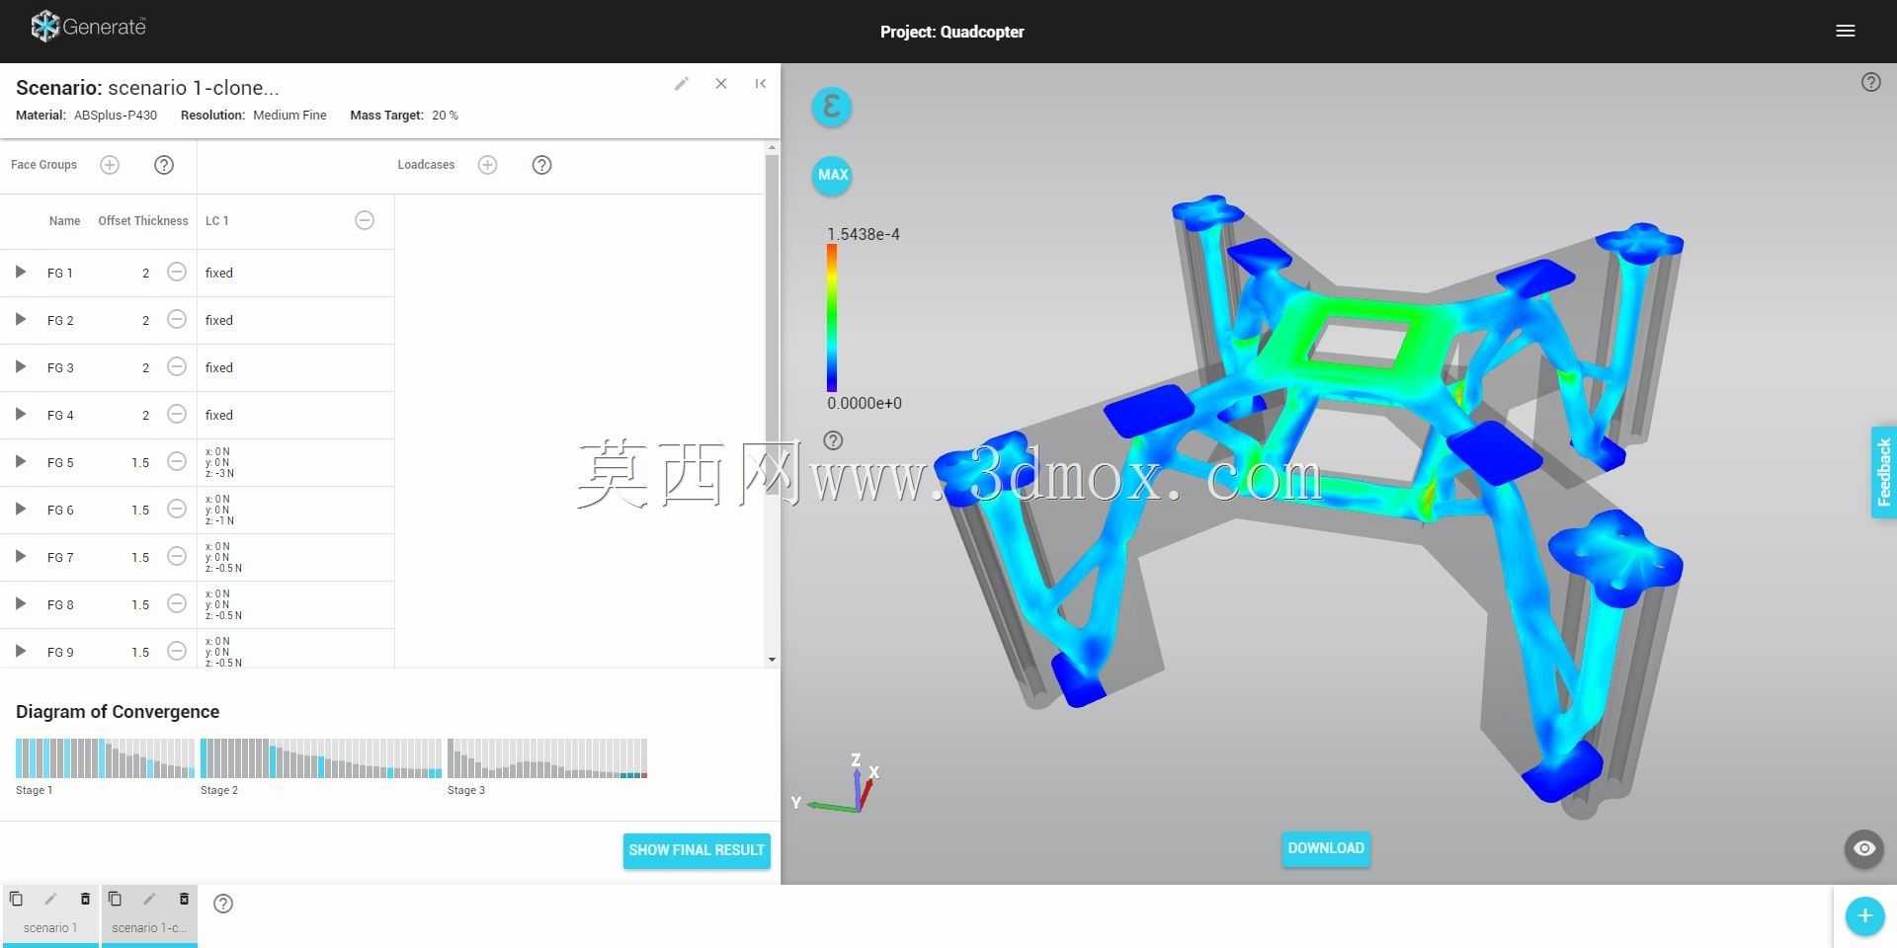Remove face group FG 3
Viewport: 1897px width, 948px height.
coord(177,366)
